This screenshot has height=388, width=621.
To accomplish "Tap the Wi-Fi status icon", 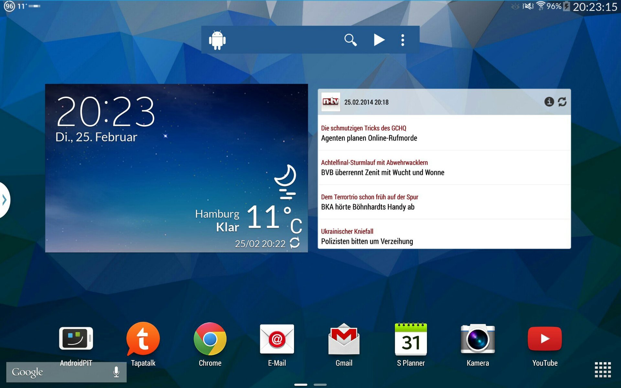I will (x=540, y=6).
